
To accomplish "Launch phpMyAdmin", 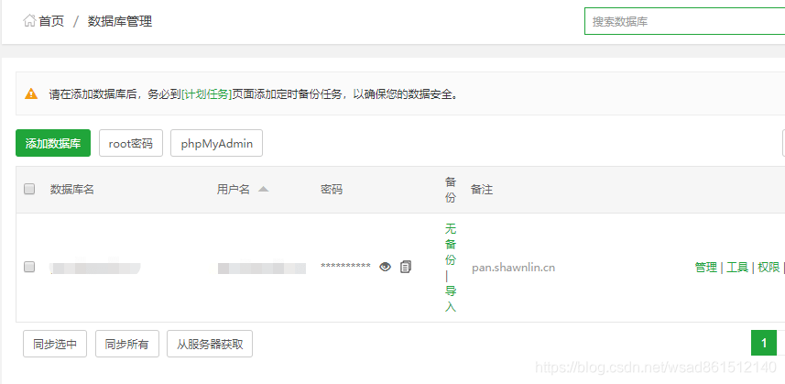I will click(217, 143).
